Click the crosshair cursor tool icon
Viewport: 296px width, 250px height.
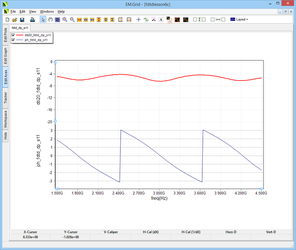[139, 20]
